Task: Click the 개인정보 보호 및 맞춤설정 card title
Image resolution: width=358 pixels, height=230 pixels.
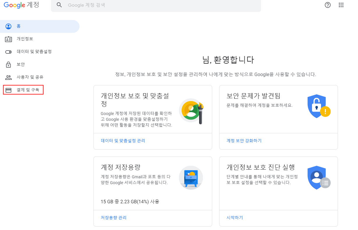Action: point(135,100)
